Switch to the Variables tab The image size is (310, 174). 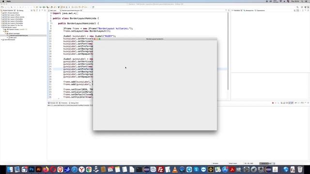[x=237, y=11]
